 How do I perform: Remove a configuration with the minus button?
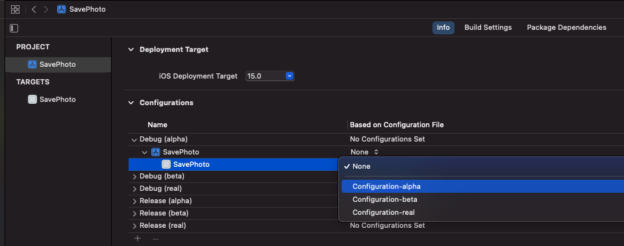(x=156, y=238)
